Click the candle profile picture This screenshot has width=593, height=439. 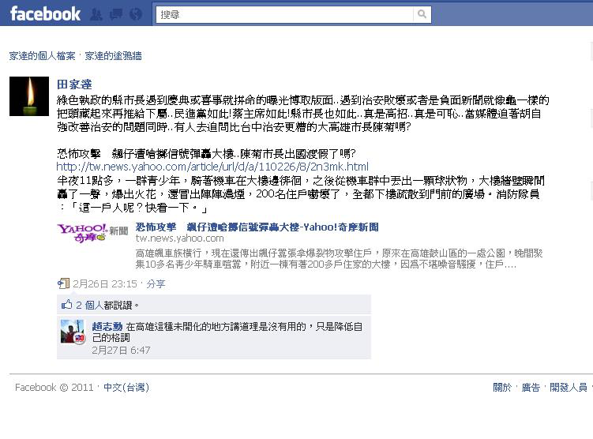[x=29, y=96]
